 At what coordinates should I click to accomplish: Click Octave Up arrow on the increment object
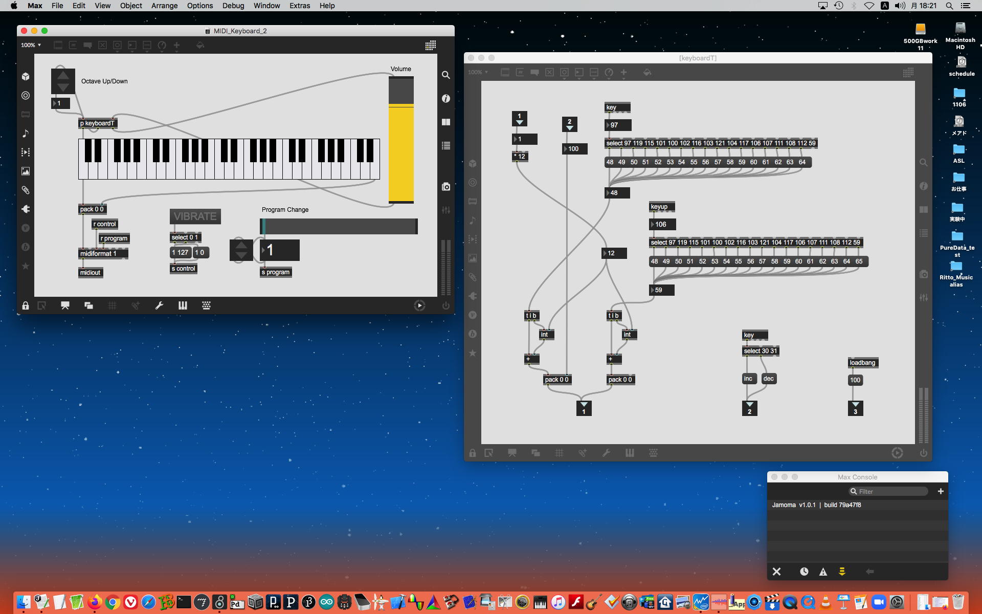click(63, 75)
